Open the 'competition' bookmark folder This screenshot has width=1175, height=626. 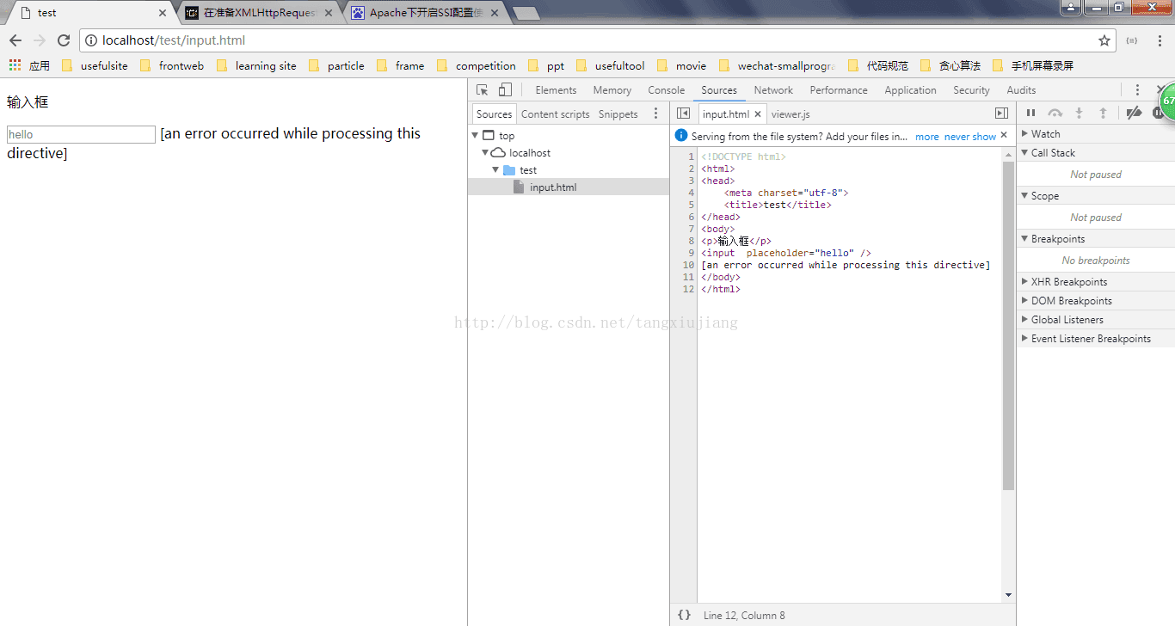click(x=477, y=65)
